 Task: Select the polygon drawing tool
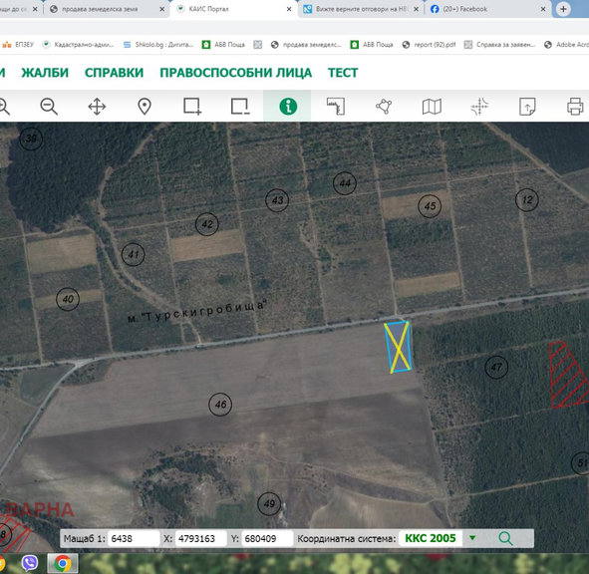click(x=384, y=107)
